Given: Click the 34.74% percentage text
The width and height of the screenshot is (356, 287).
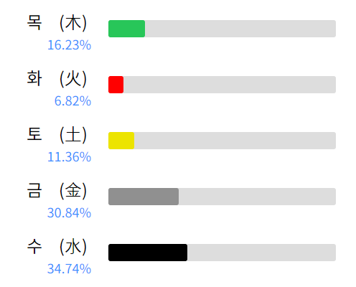Looking at the screenshot, I should point(70,269).
